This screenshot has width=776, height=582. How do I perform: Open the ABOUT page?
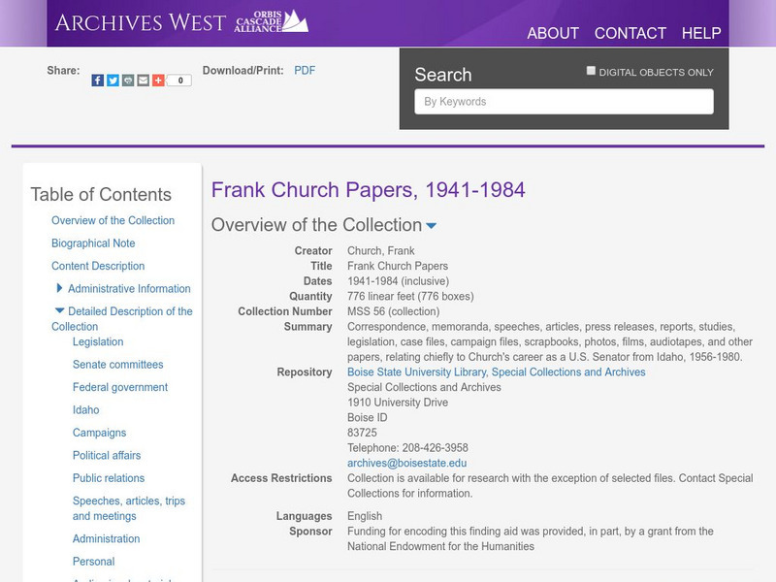pyautogui.click(x=551, y=33)
